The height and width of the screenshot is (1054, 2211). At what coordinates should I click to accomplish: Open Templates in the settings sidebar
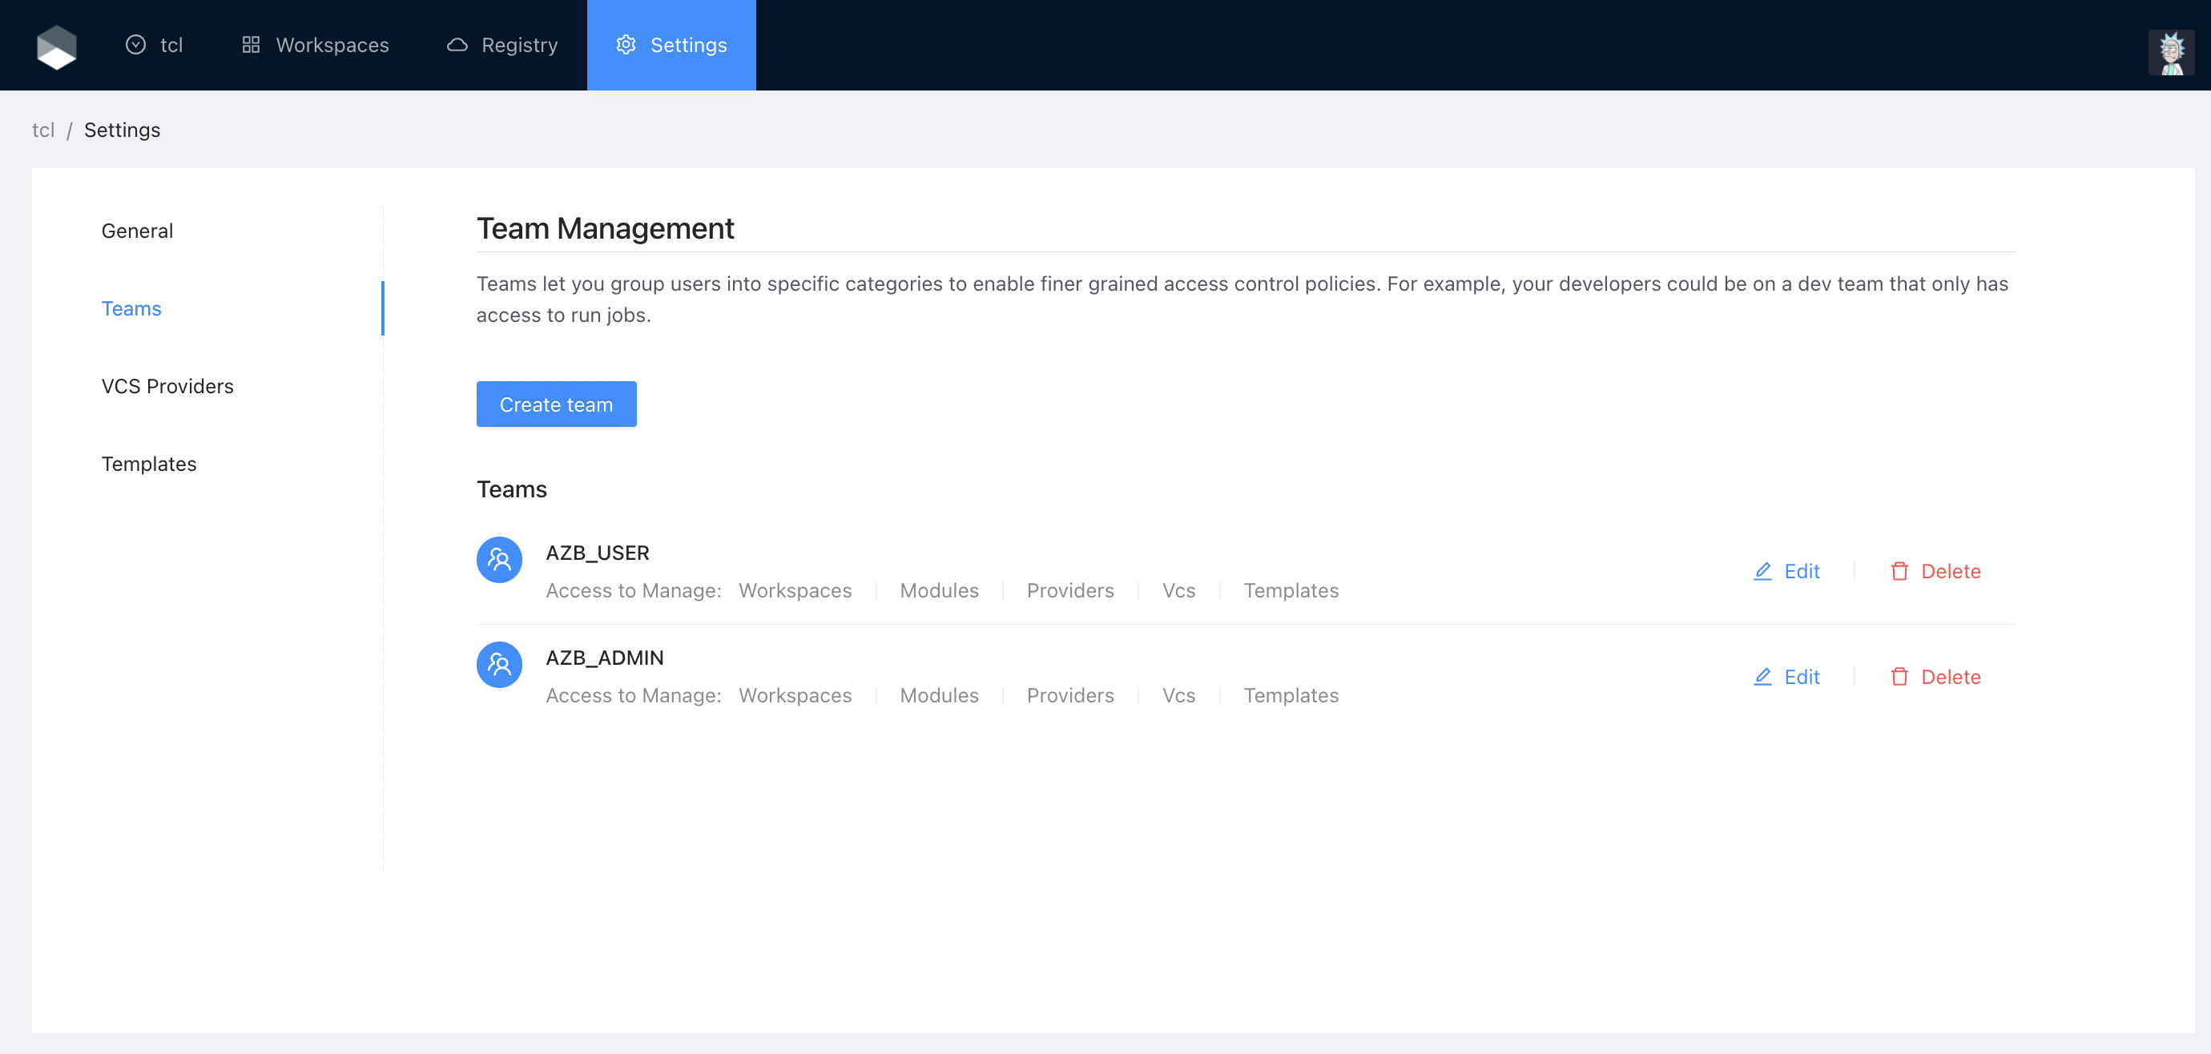149,464
